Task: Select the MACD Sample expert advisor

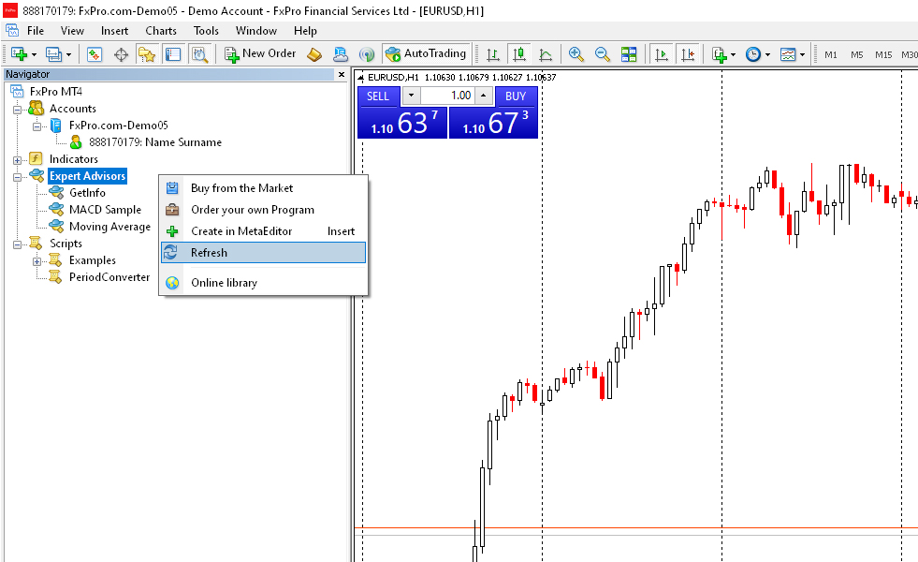Action: pyautogui.click(x=106, y=210)
